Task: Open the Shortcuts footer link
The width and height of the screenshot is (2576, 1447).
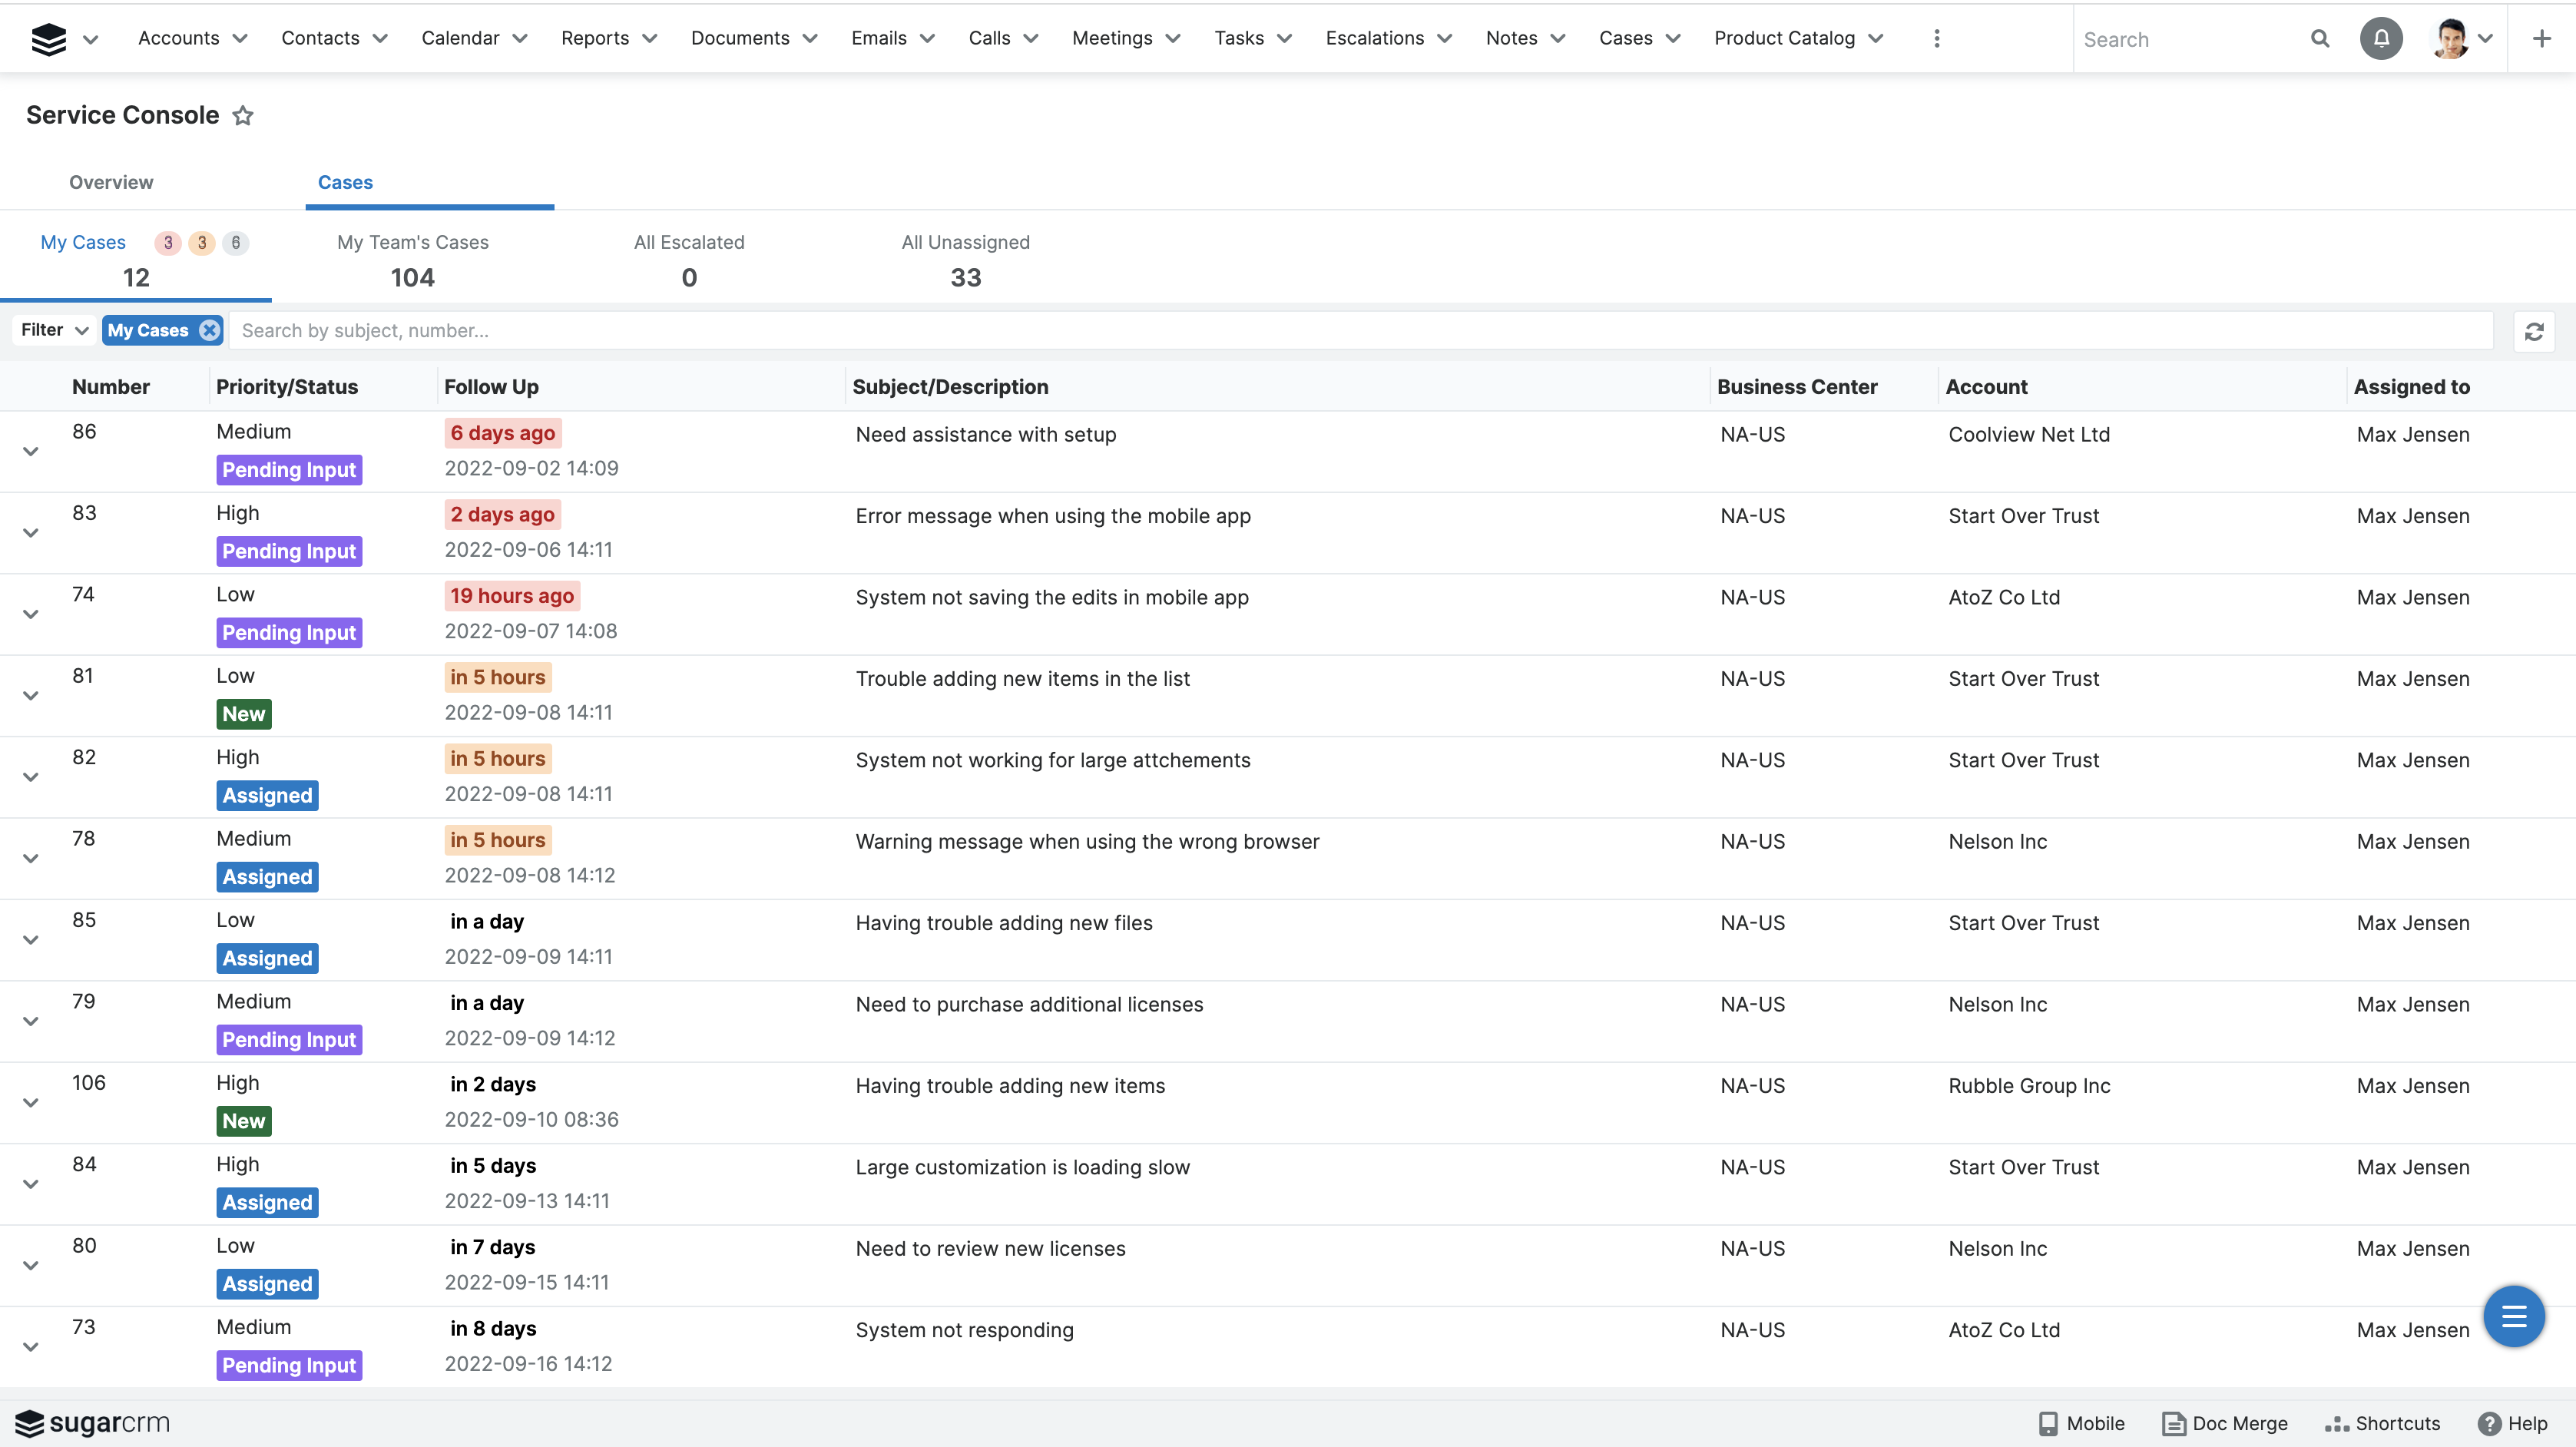Action: 2382,1423
